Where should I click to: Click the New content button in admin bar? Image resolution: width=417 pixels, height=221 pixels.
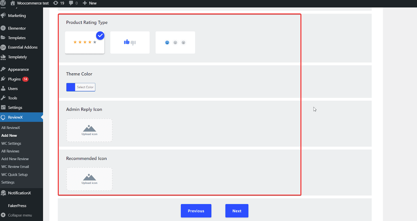tap(89, 3)
